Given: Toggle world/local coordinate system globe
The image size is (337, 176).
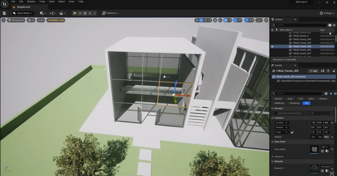Looking at the screenshot, I should (215, 20).
